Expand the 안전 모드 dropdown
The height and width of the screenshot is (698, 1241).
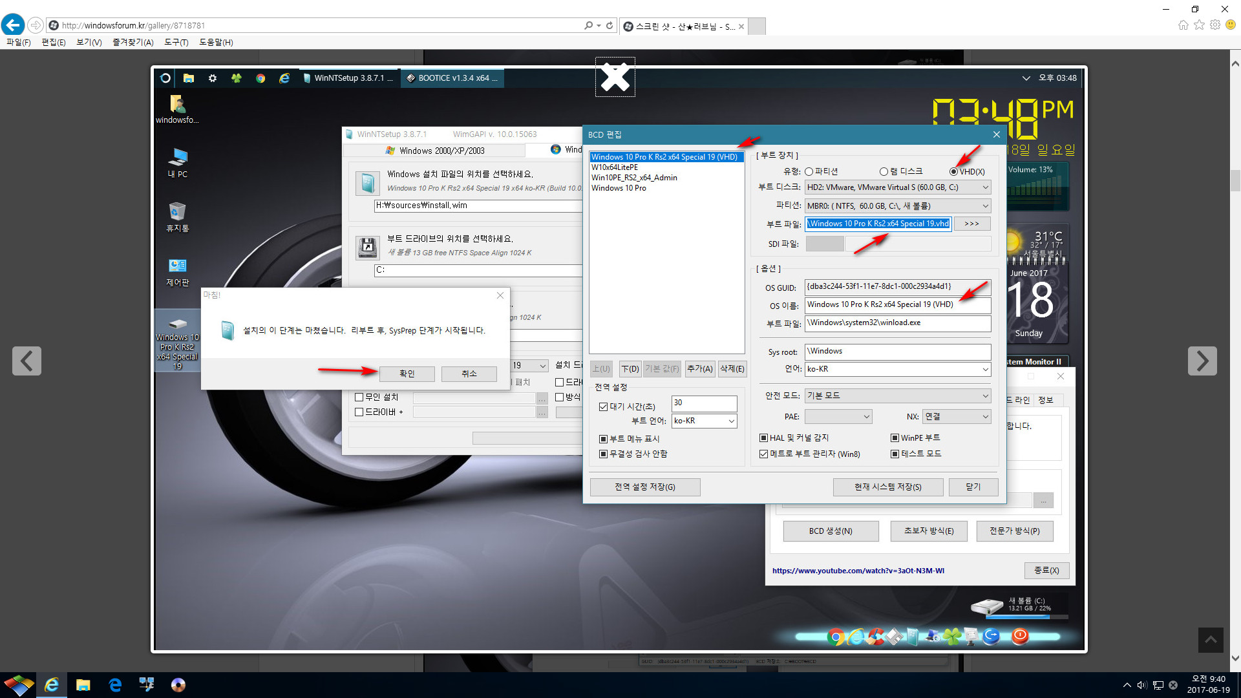(985, 396)
